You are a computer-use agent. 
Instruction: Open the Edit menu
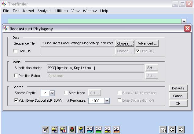16,11
